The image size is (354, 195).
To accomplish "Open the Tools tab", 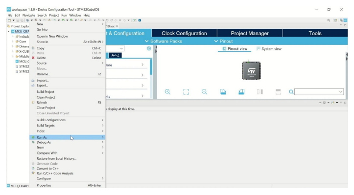I will (x=315, y=33).
